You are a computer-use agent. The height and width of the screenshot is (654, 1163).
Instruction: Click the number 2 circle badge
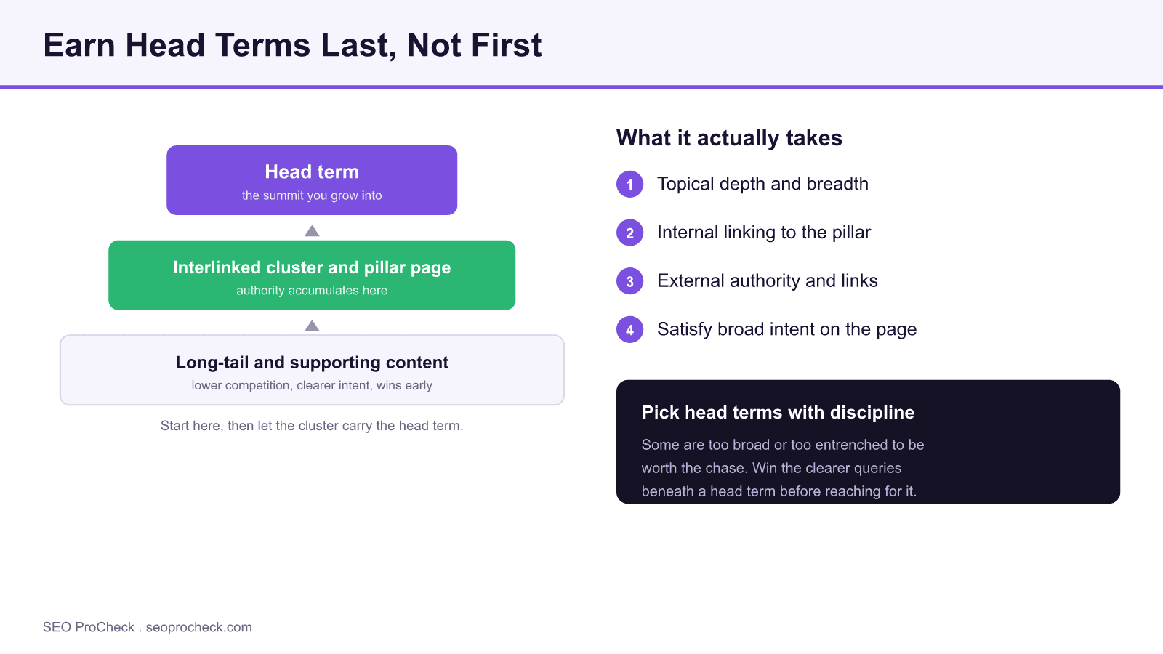(x=629, y=233)
